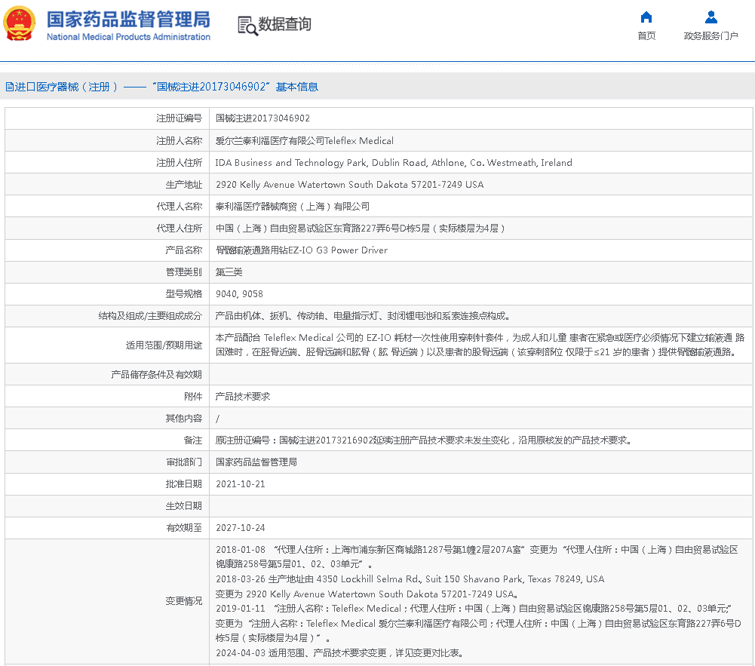Click registration number 国械注进20173046902 in table
This screenshot has width=755, height=666.
click(x=262, y=118)
